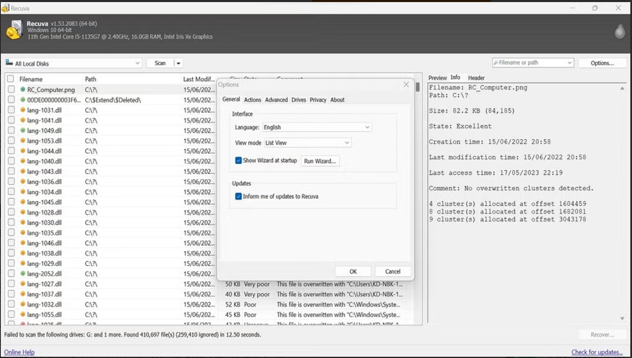Viewport: 632px width, 358px height.
Task: Click the Run Wizard... button
Action: click(x=320, y=161)
